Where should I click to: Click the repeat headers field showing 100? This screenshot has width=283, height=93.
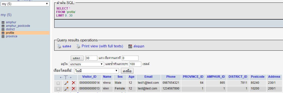135,64
